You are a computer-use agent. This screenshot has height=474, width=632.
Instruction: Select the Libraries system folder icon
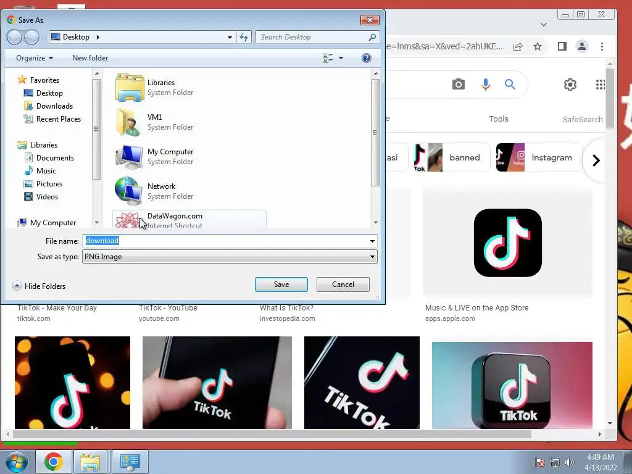(x=130, y=88)
